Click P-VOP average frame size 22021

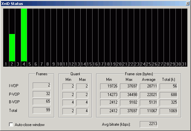click(x=149, y=95)
